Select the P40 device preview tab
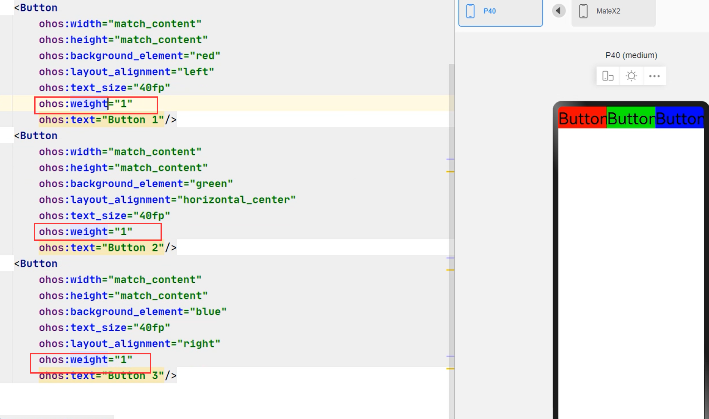Image resolution: width=709 pixels, height=419 pixels. (x=500, y=13)
